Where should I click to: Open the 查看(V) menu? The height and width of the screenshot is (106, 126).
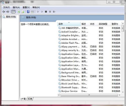click(26, 7)
